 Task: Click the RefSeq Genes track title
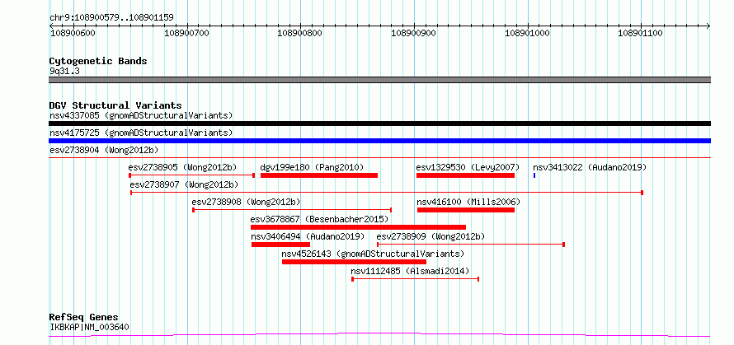click(84, 318)
